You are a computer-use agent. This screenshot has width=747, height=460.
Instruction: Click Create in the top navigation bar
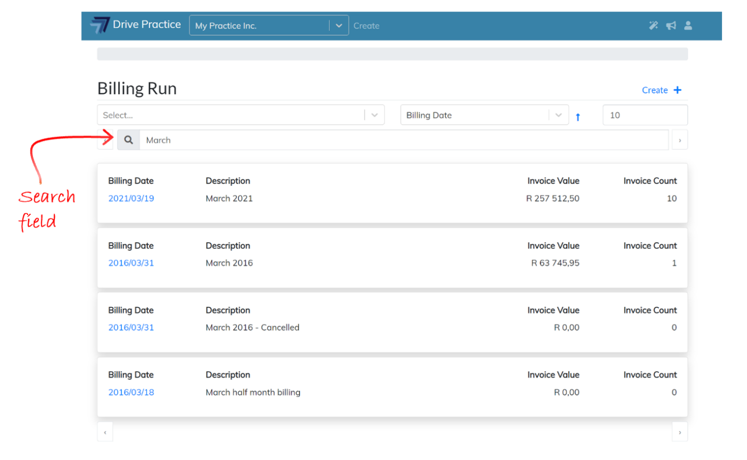366,25
